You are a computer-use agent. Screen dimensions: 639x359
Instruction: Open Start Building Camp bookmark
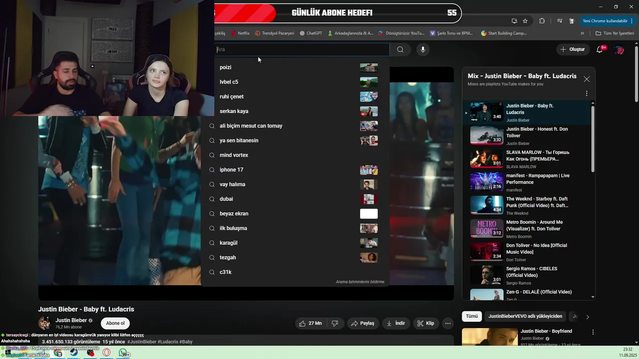point(504,33)
